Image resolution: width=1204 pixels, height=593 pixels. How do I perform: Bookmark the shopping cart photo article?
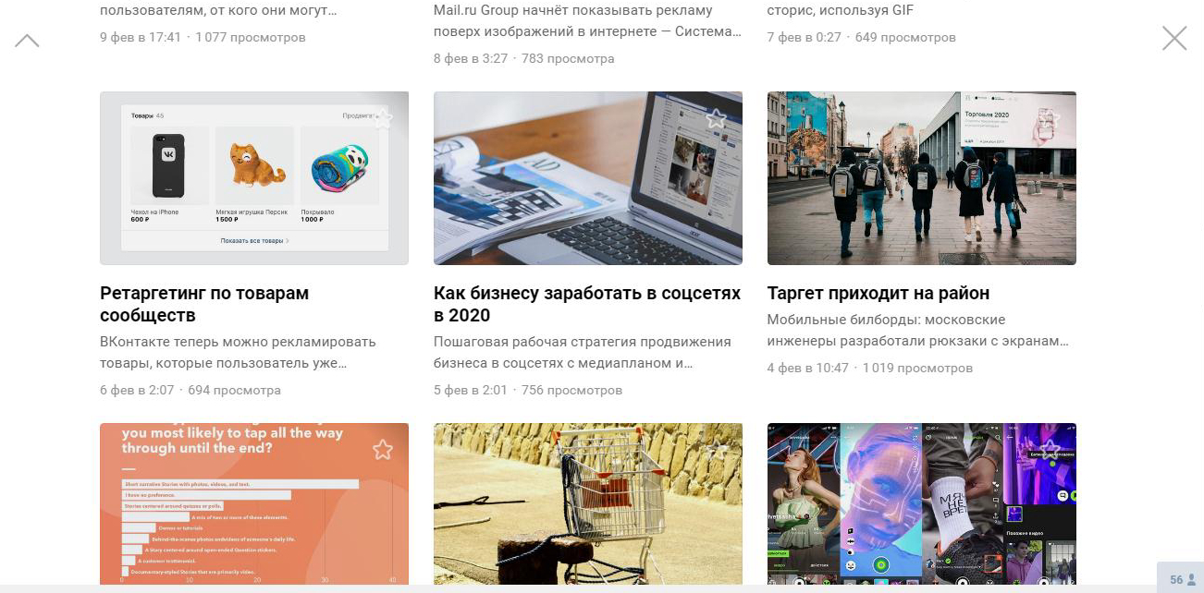[717, 450]
